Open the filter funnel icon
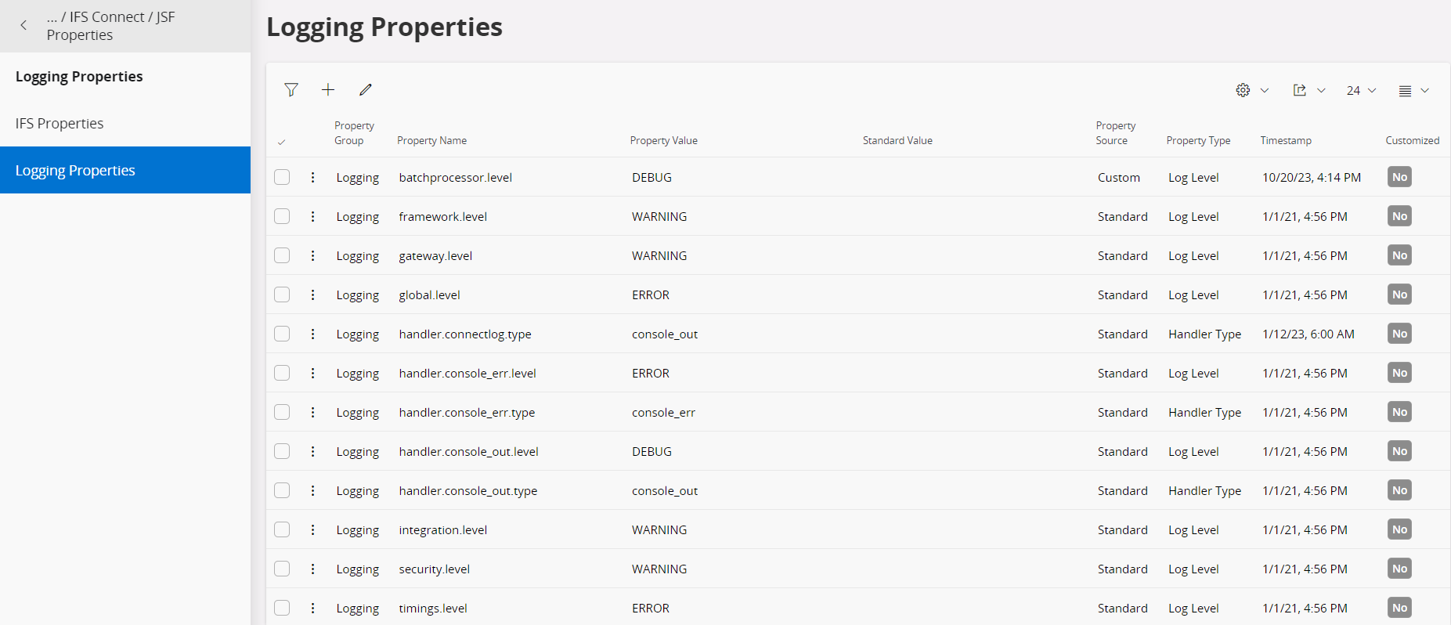 point(291,90)
